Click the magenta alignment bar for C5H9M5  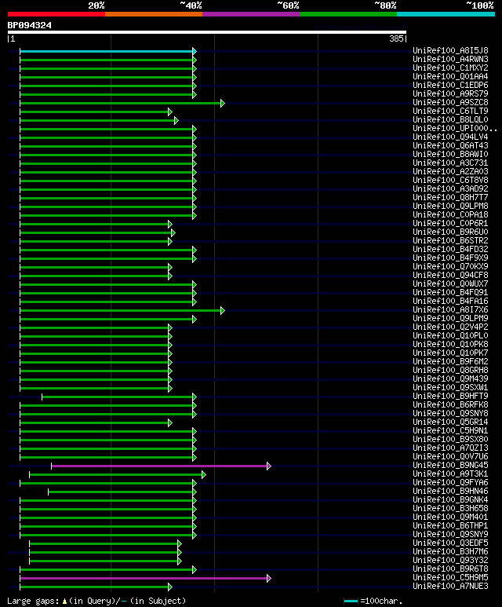click(144, 578)
